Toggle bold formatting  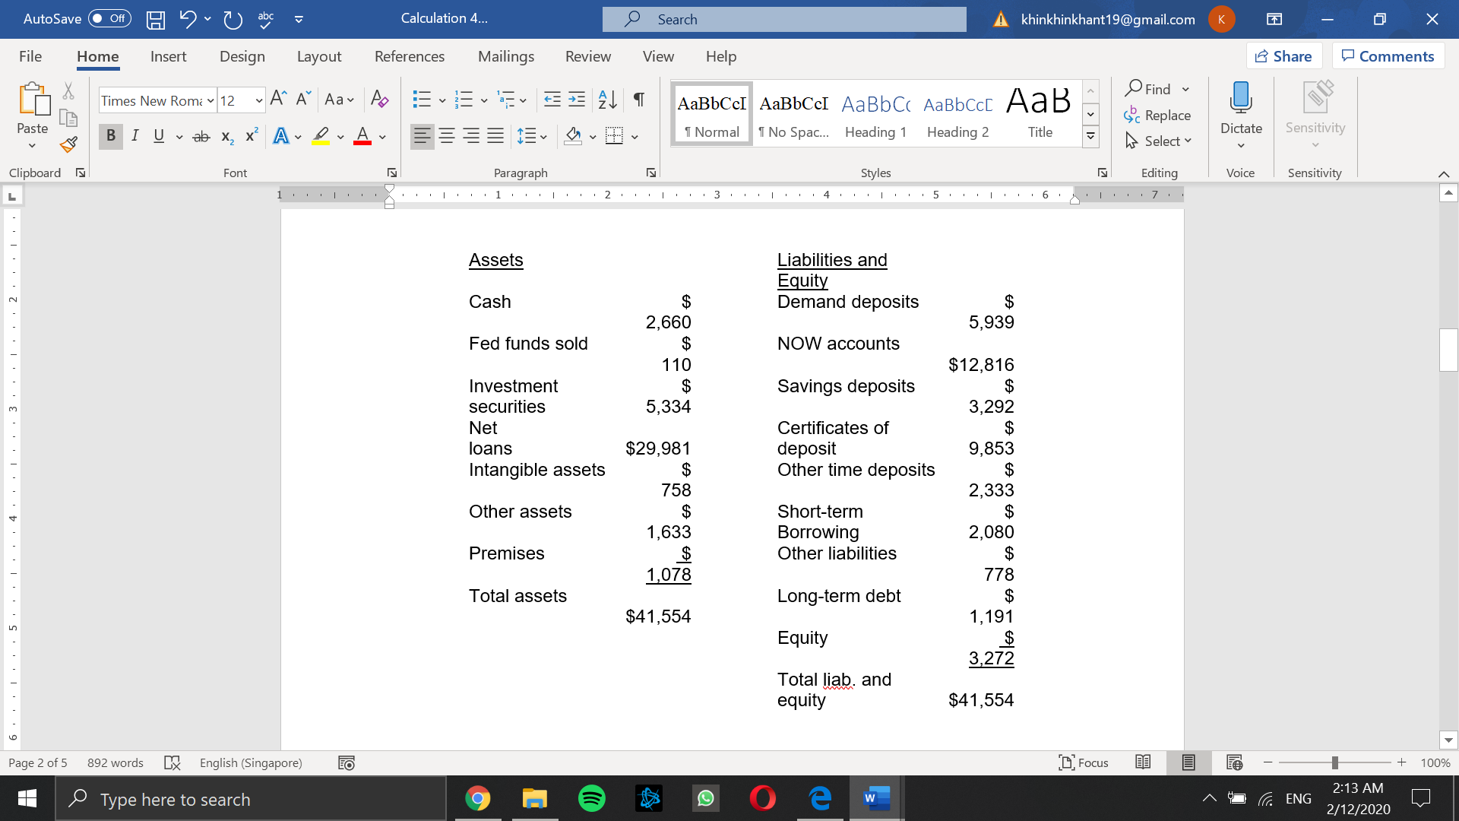click(110, 136)
